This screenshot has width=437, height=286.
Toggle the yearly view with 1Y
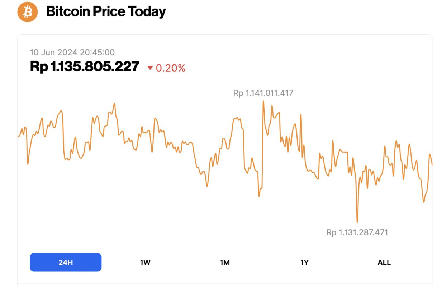(304, 262)
